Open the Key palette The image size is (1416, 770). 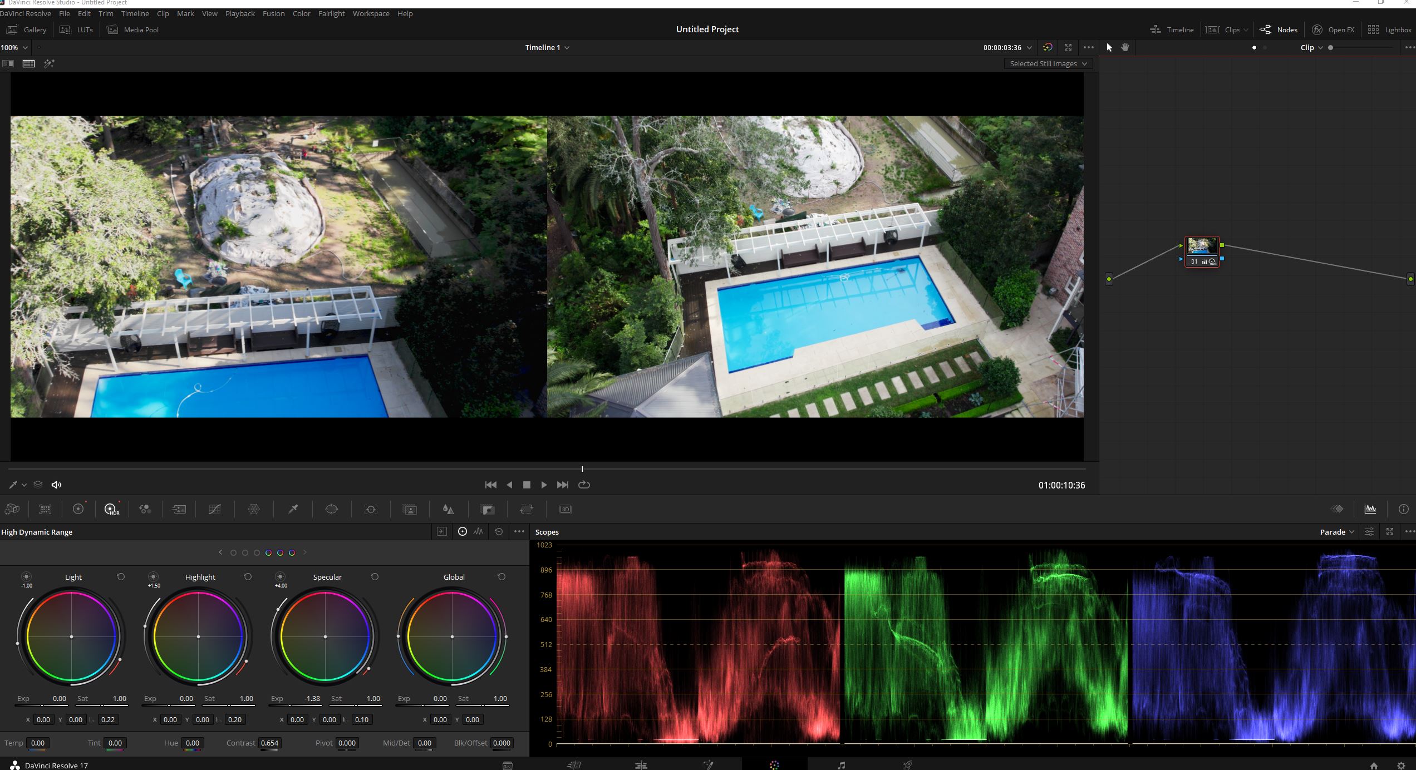tap(488, 509)
